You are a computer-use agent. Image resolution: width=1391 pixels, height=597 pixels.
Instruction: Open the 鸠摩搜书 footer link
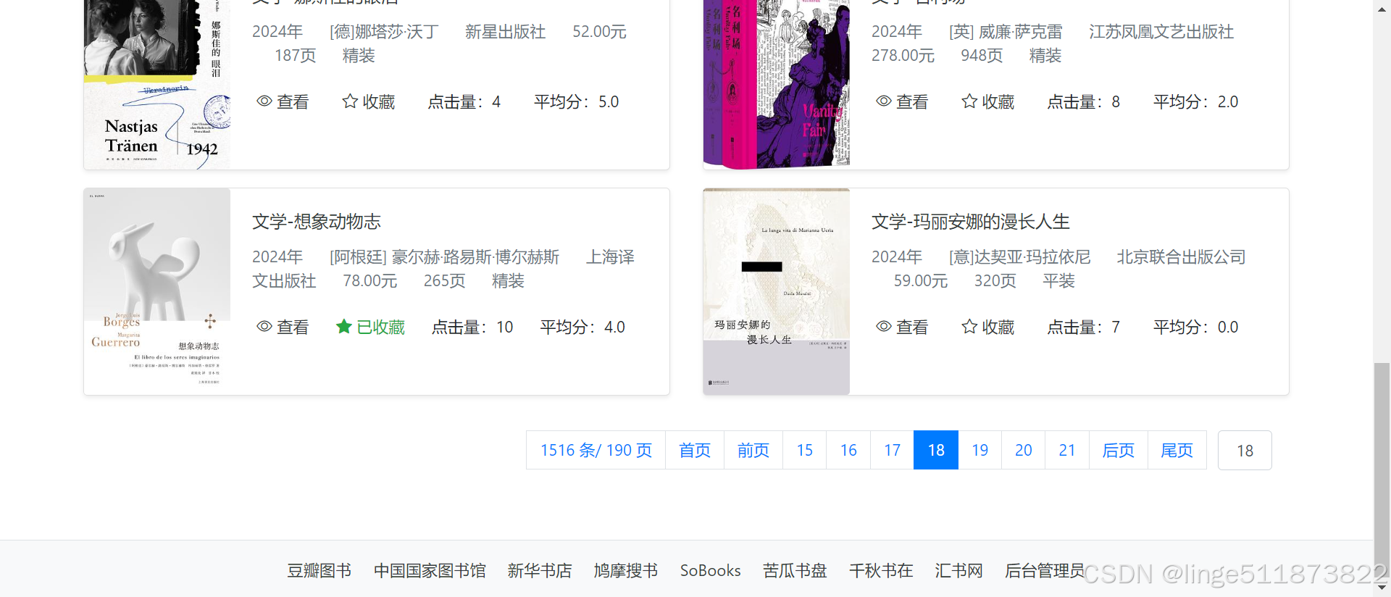[x=626, y=571]
